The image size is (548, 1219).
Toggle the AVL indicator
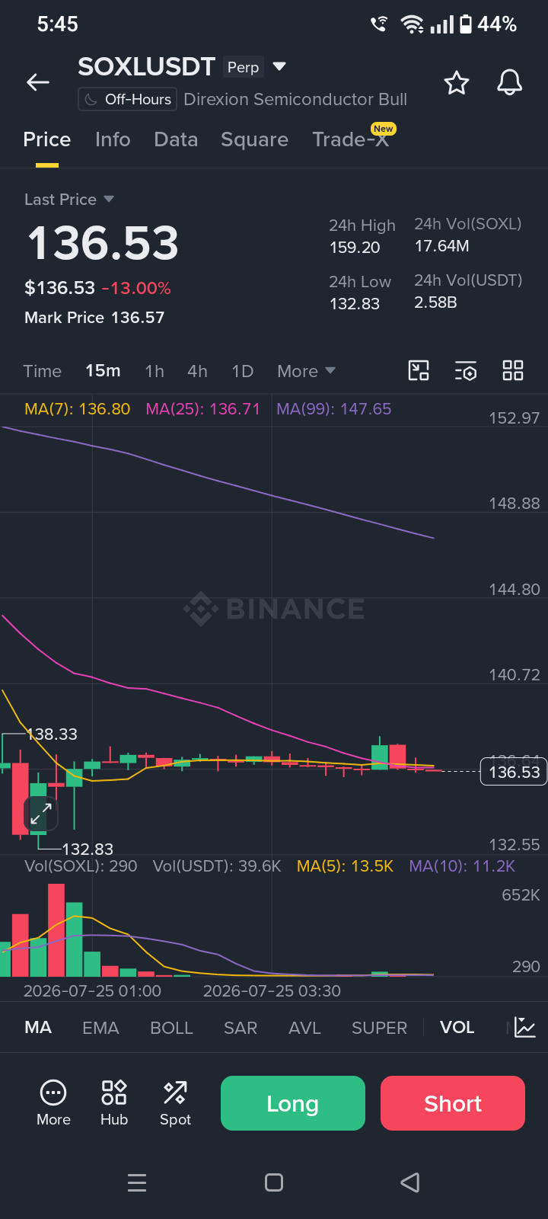304,1027
